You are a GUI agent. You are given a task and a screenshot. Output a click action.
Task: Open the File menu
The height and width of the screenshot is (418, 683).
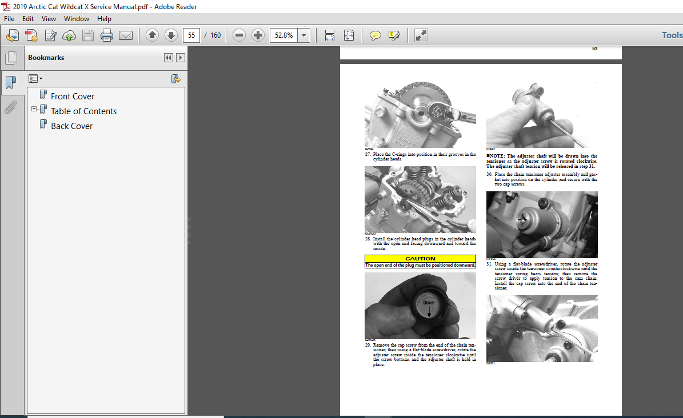coord(9,19)
